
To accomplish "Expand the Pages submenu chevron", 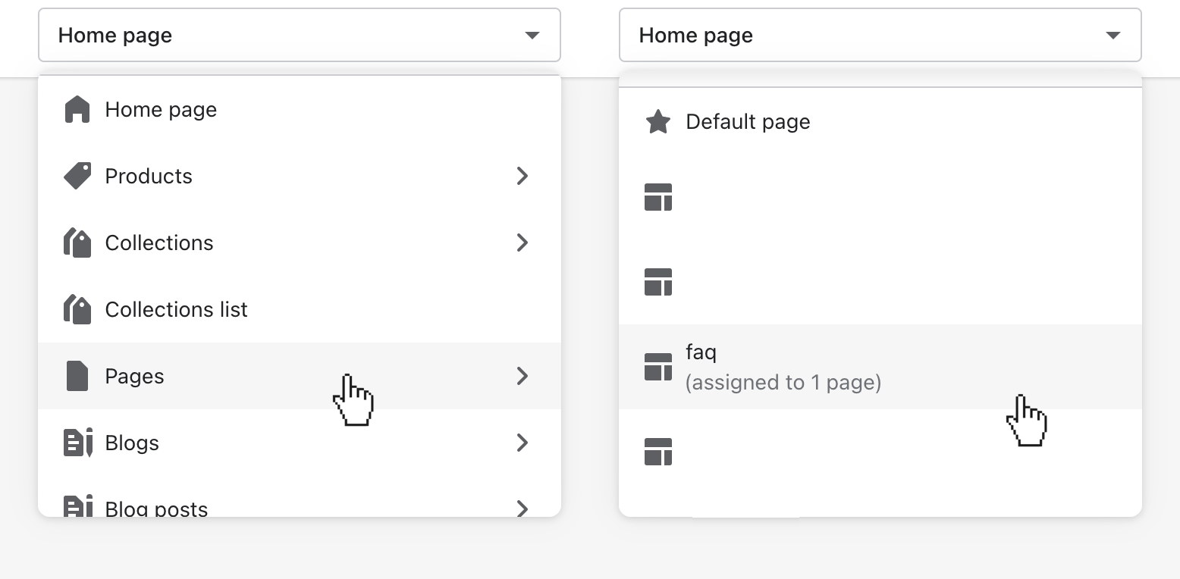I will click(x=522, y=376).
